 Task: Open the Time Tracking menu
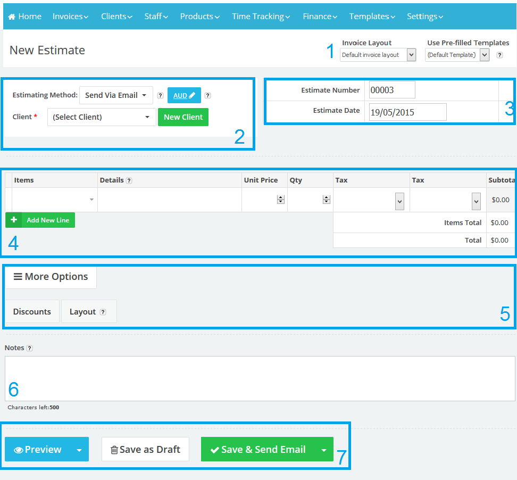[x=261, y=16]
